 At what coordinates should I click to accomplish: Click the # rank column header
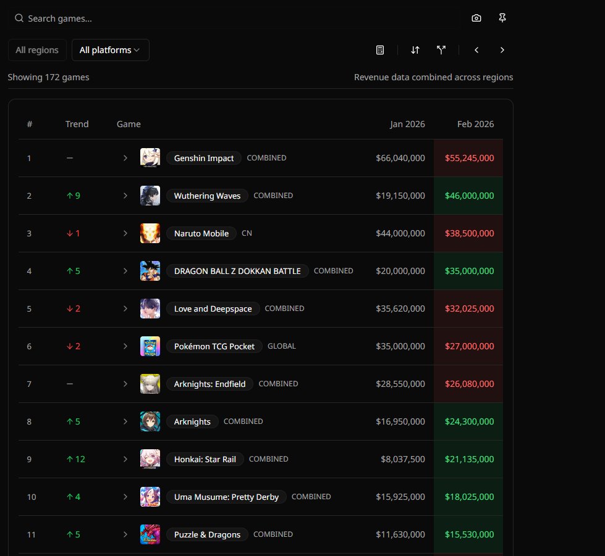click(x=30, y=124)
